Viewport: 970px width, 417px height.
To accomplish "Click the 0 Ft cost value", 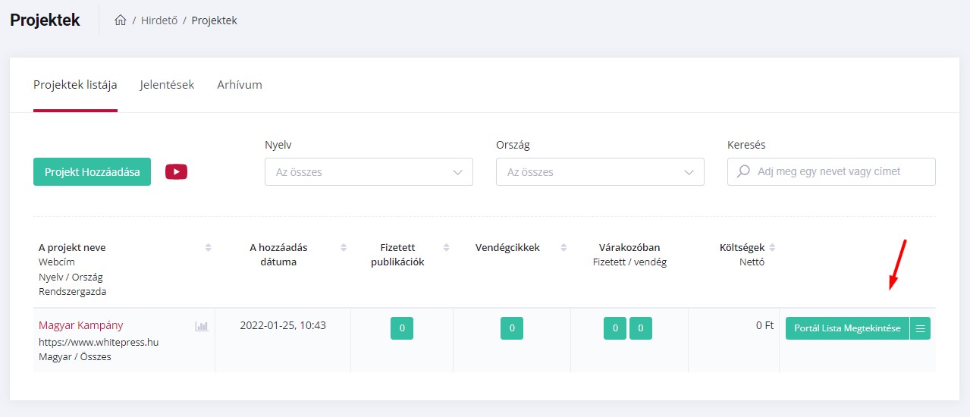I will [764, 325].
